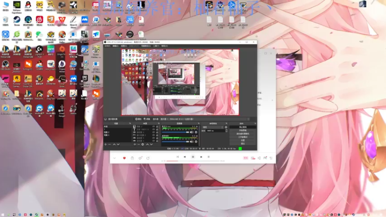Pop out the Sources dock header icon
Image resolution: width=386 pixels, height=217 pixels.
click(159, 123)
